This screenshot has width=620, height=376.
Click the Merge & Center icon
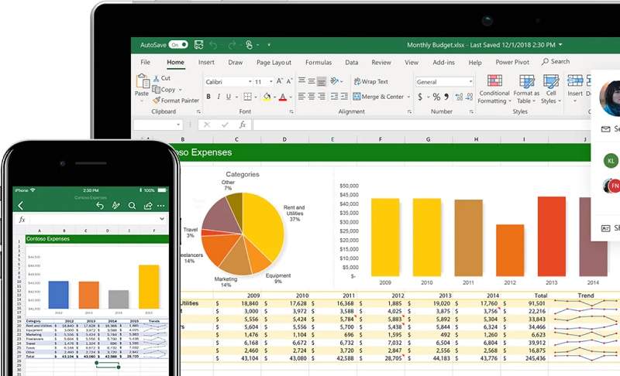click(x=356, y=96)
